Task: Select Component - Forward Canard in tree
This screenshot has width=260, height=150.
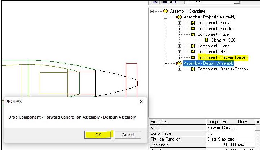Action: [222, 57]
